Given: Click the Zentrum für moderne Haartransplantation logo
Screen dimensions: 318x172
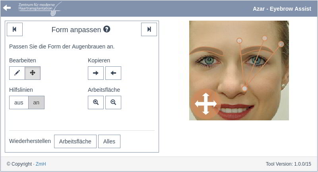Looking at the screenshot, I should [40, 8].
